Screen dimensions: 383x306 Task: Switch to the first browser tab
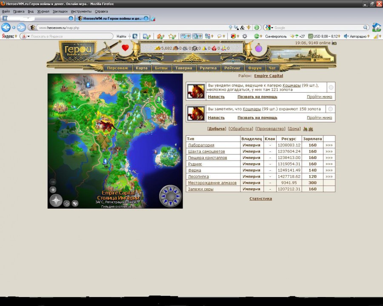pyautogui.click(x=37, y=18)
